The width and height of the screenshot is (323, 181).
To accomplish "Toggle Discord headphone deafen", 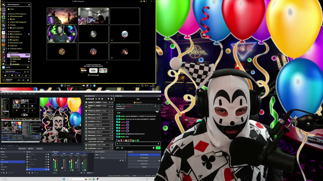I will point(23,80).
